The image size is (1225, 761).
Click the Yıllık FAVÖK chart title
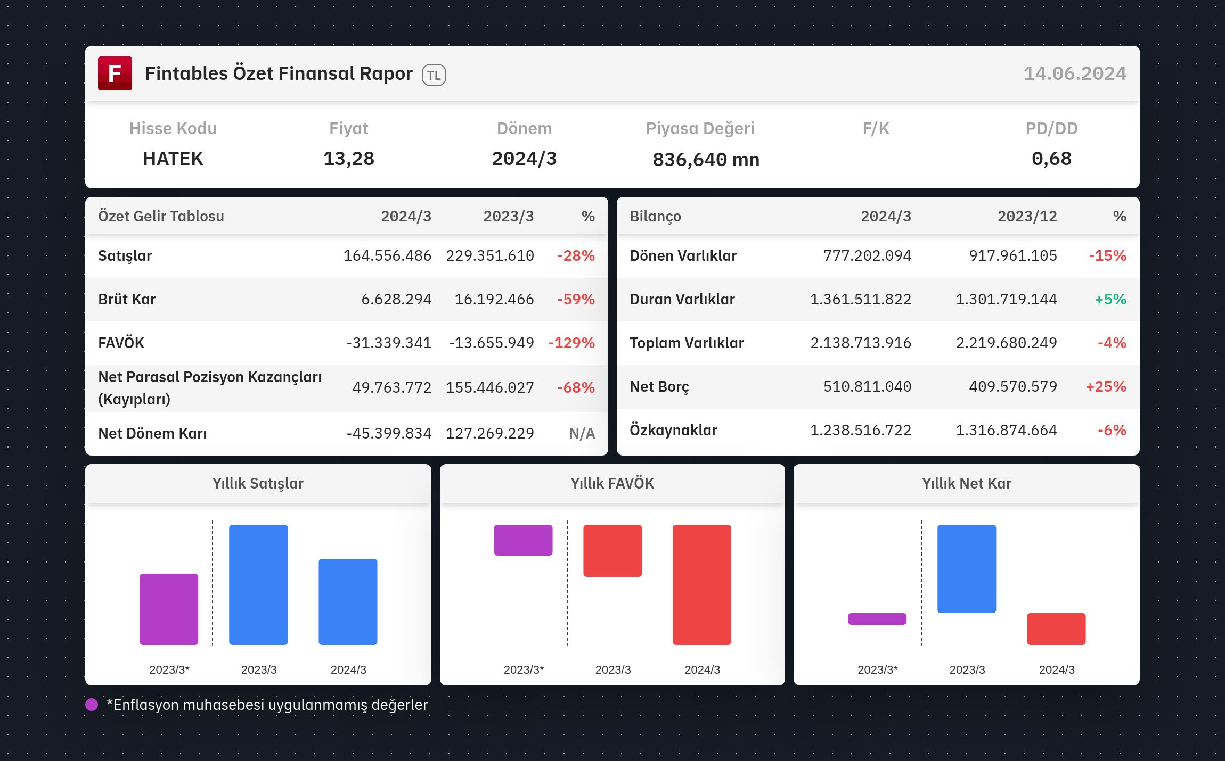pos(612,483)
